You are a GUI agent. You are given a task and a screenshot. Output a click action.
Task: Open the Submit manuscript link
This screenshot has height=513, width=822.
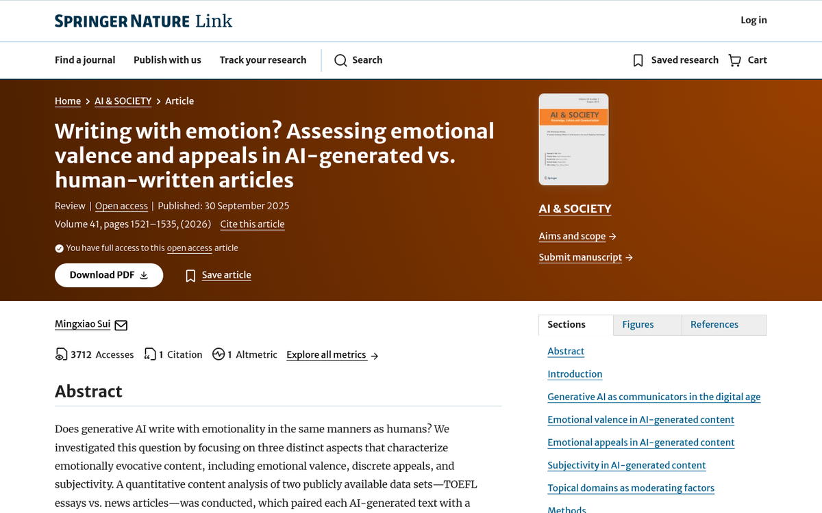[580, 257]
